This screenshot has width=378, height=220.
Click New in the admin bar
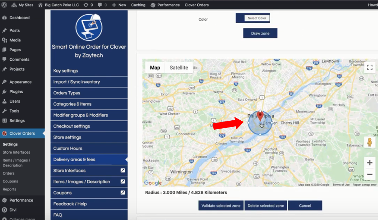119,5
